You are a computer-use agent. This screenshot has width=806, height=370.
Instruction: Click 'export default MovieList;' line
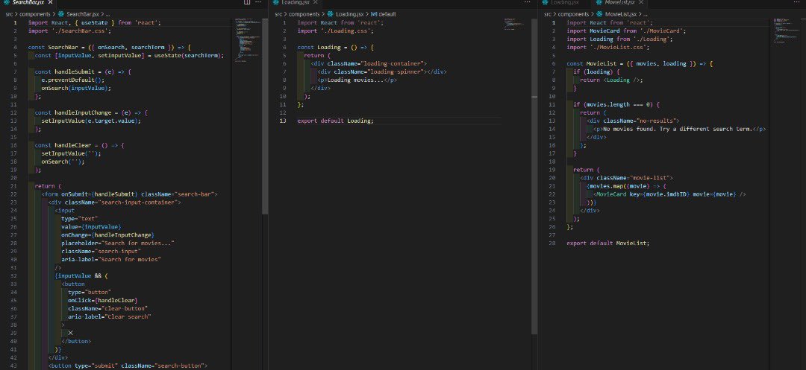(608, 243)
